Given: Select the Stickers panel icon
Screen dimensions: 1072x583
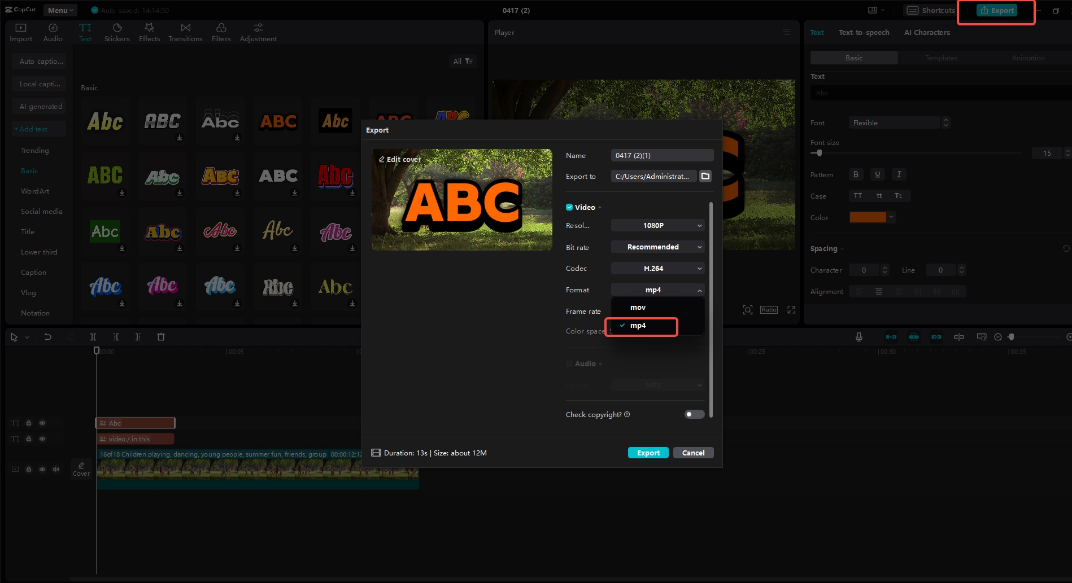Looking at the screenshot, I should [117, 31].
